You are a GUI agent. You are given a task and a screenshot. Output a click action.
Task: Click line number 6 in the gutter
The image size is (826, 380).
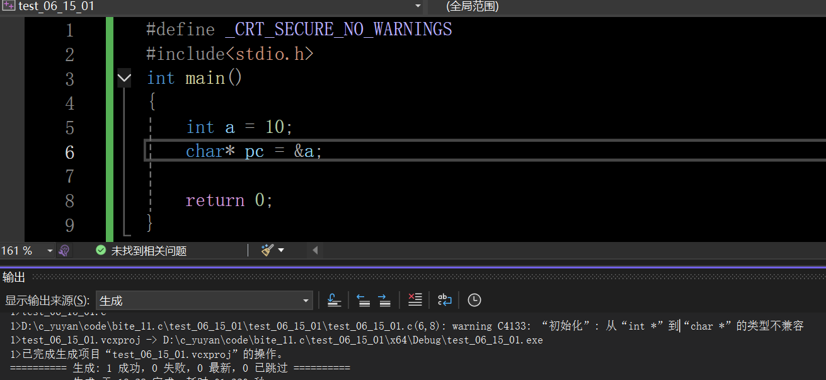[69, 152]
